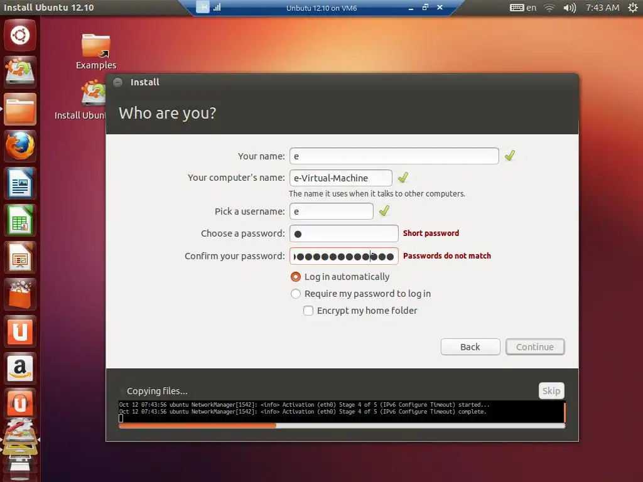Click the installer log terminal output

pyautogui.click(x=340, y=412)
